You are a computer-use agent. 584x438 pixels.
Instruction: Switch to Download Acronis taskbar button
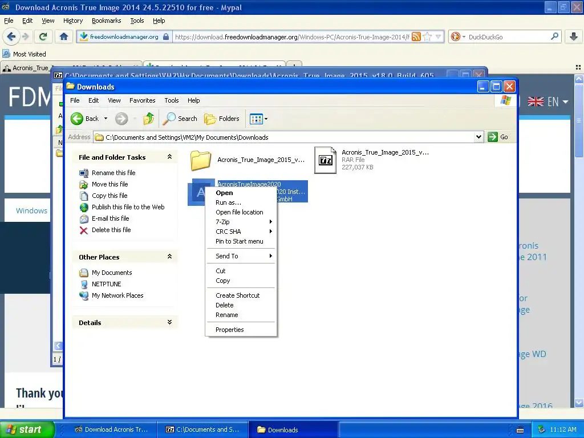(111, 429)
